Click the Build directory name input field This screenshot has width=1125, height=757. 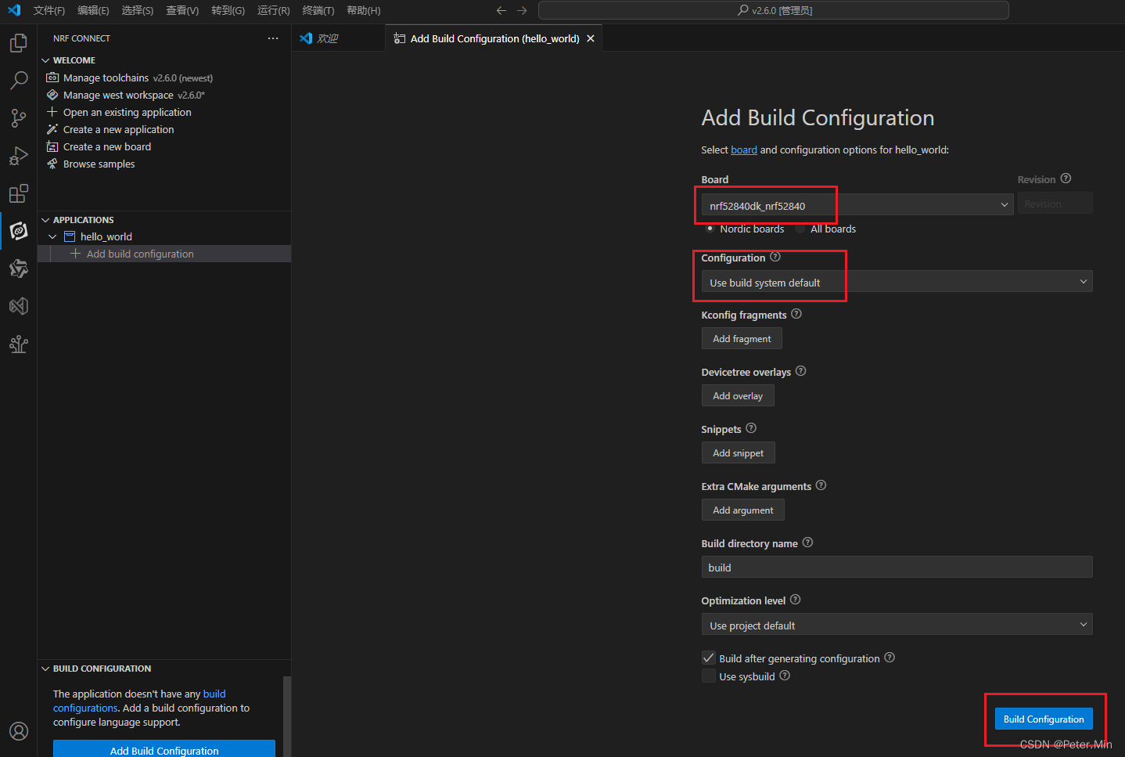click(x=897, y=567)
